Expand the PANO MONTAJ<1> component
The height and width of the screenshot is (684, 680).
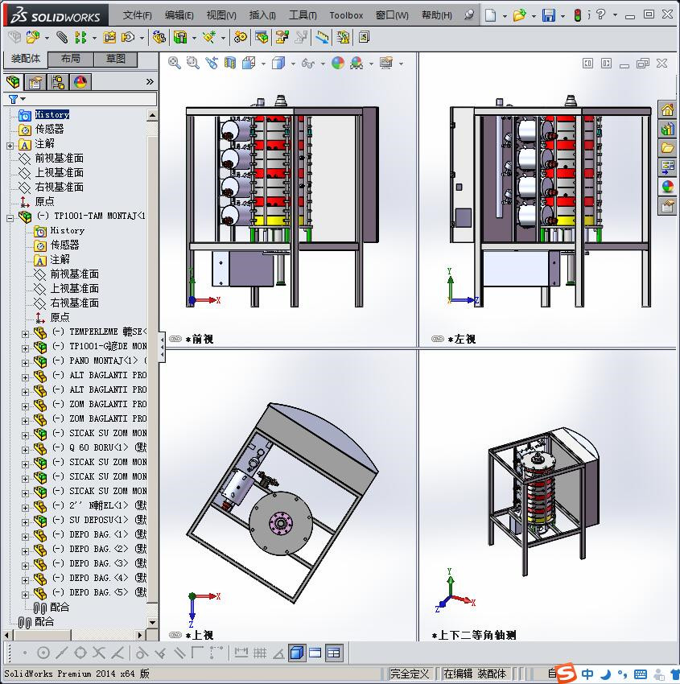click(25, 363)
